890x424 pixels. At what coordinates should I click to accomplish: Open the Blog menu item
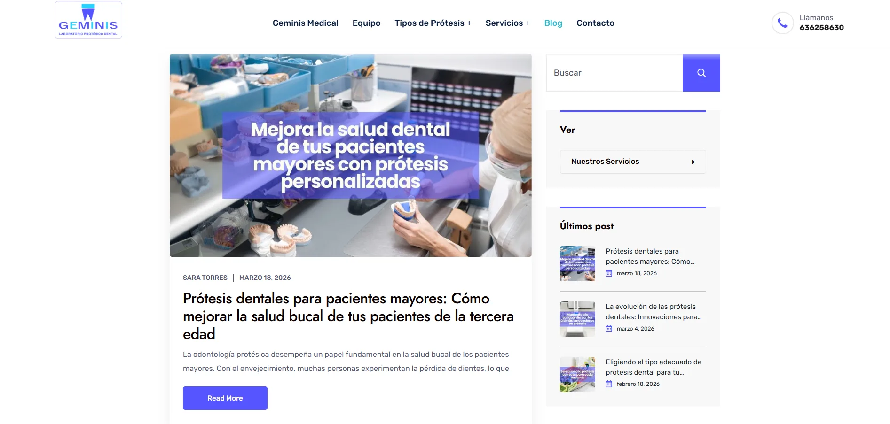pos(553,23)
